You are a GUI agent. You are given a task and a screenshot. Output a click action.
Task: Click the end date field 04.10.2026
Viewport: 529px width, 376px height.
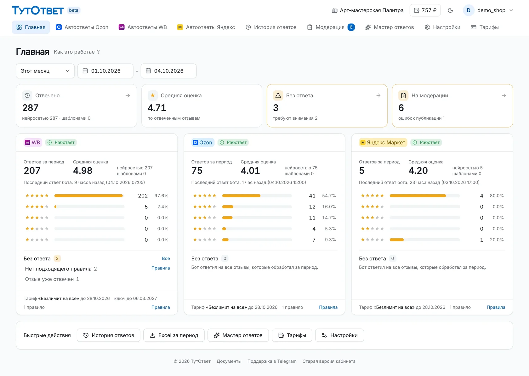pyautogui.click(x=168, y=71)
